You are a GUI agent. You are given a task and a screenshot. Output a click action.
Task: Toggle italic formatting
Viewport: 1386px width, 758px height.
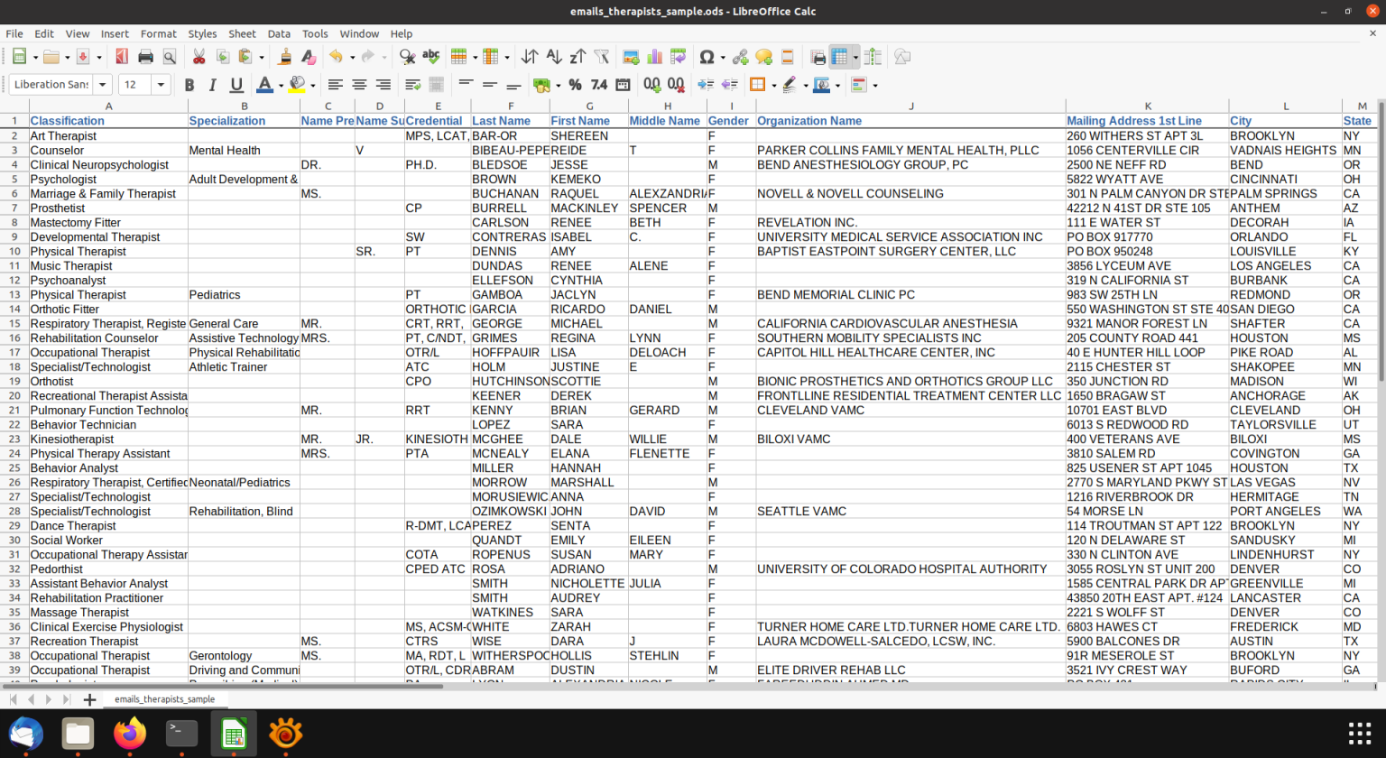[211, 85]
